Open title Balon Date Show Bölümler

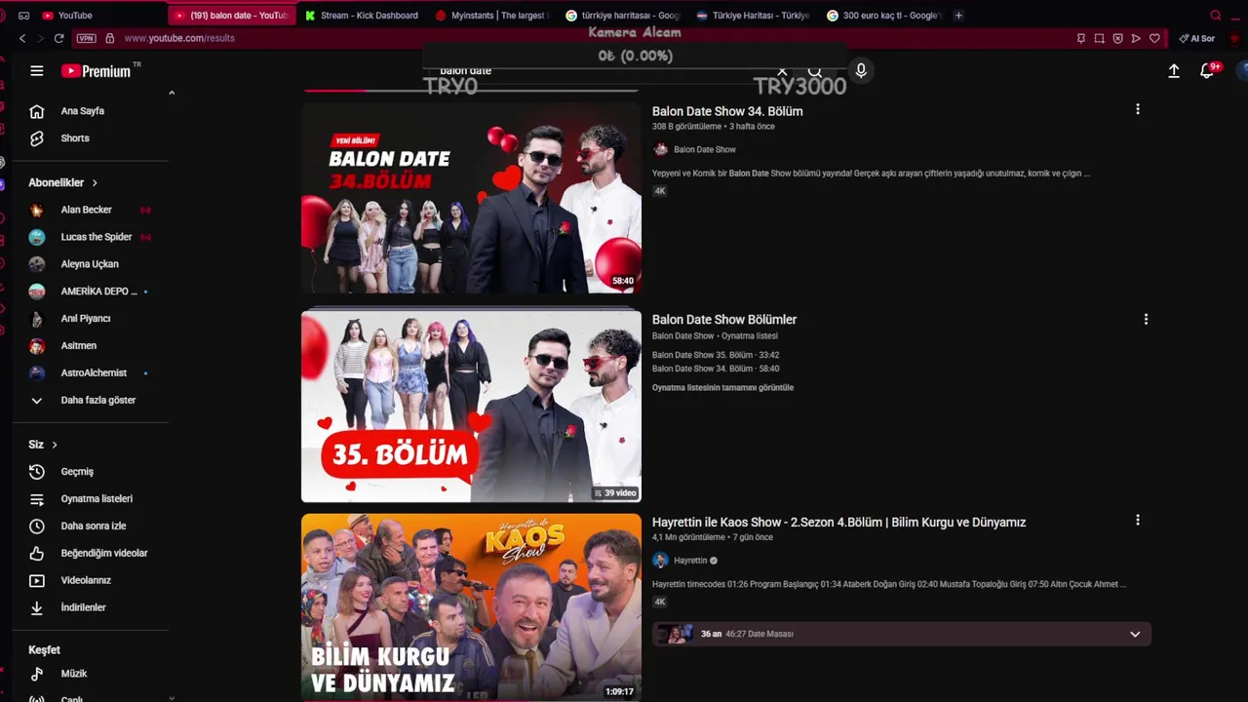724,320
